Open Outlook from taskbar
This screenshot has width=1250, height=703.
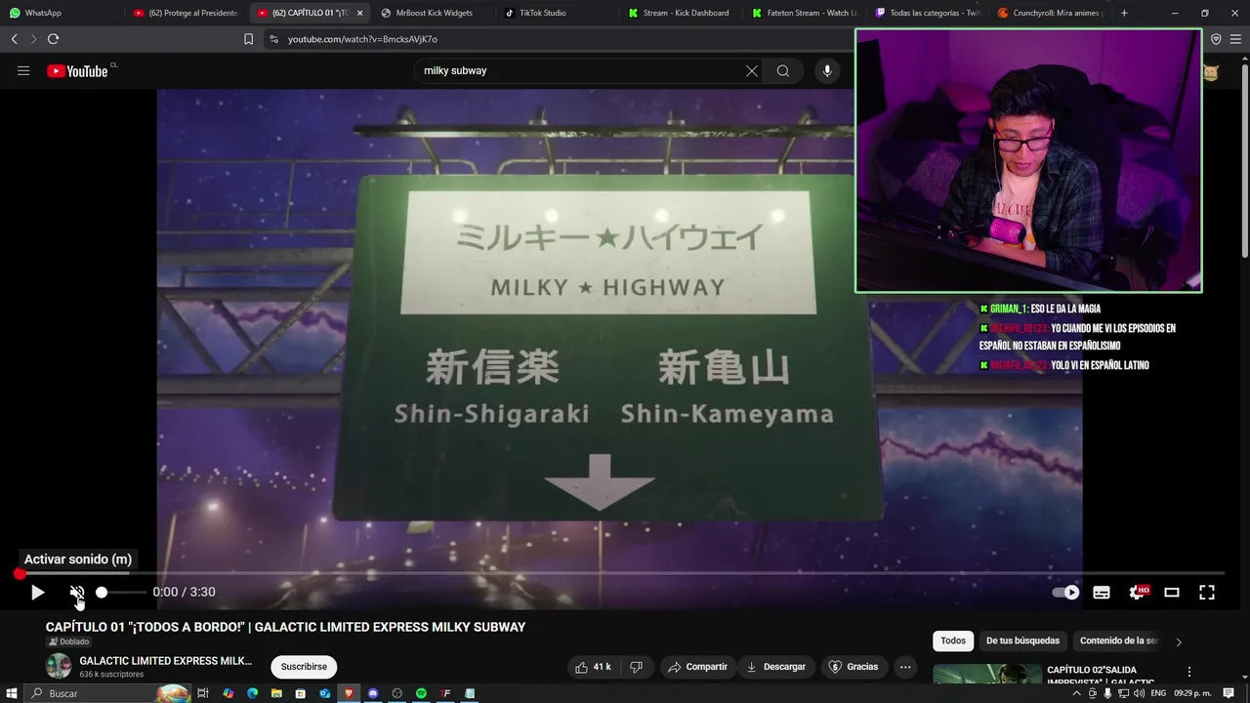click(324, 693)
